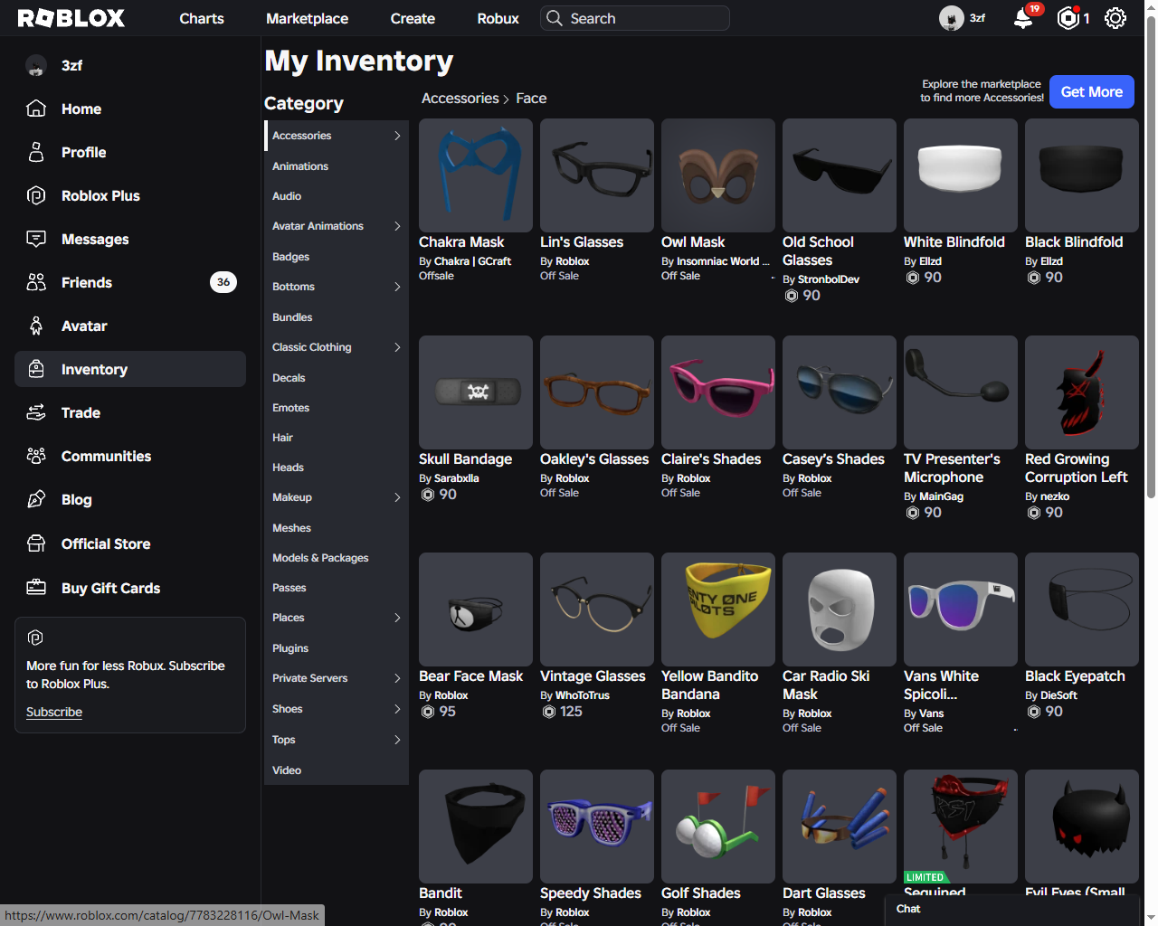Expand the Tops category arrow
The image size is (1158, 926).
coord(397,740)
